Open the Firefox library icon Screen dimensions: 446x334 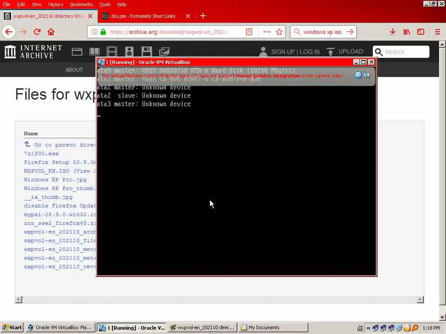(407, 32)
